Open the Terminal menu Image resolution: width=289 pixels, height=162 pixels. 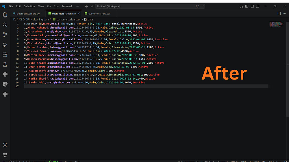coord(67,6)
